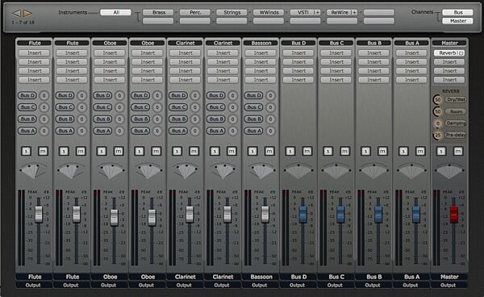484x297 pixels.
Task: Click Bassoon's Bus A send button
Action: (254, 131)
